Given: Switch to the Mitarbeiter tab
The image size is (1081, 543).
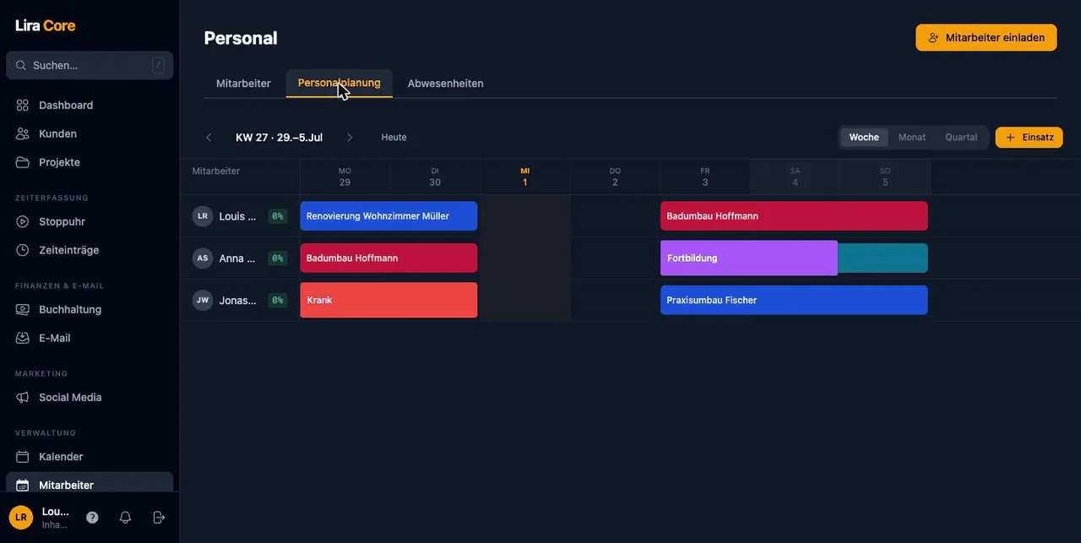Looking at the screenshot, I should [x=243, y=84].
